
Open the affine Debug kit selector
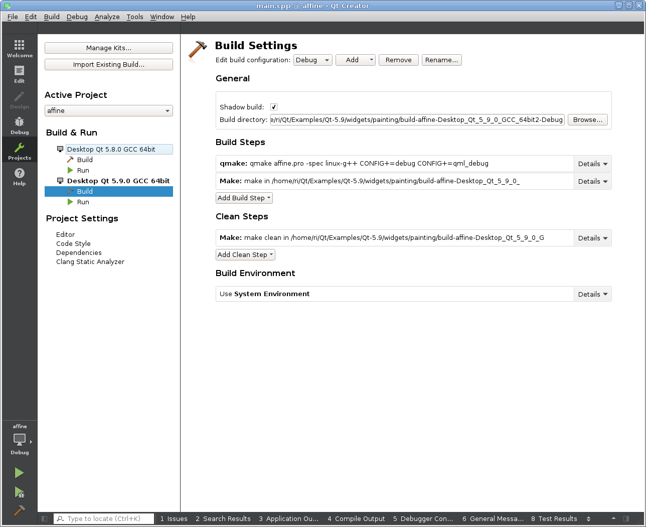click(x=20, y=440)
